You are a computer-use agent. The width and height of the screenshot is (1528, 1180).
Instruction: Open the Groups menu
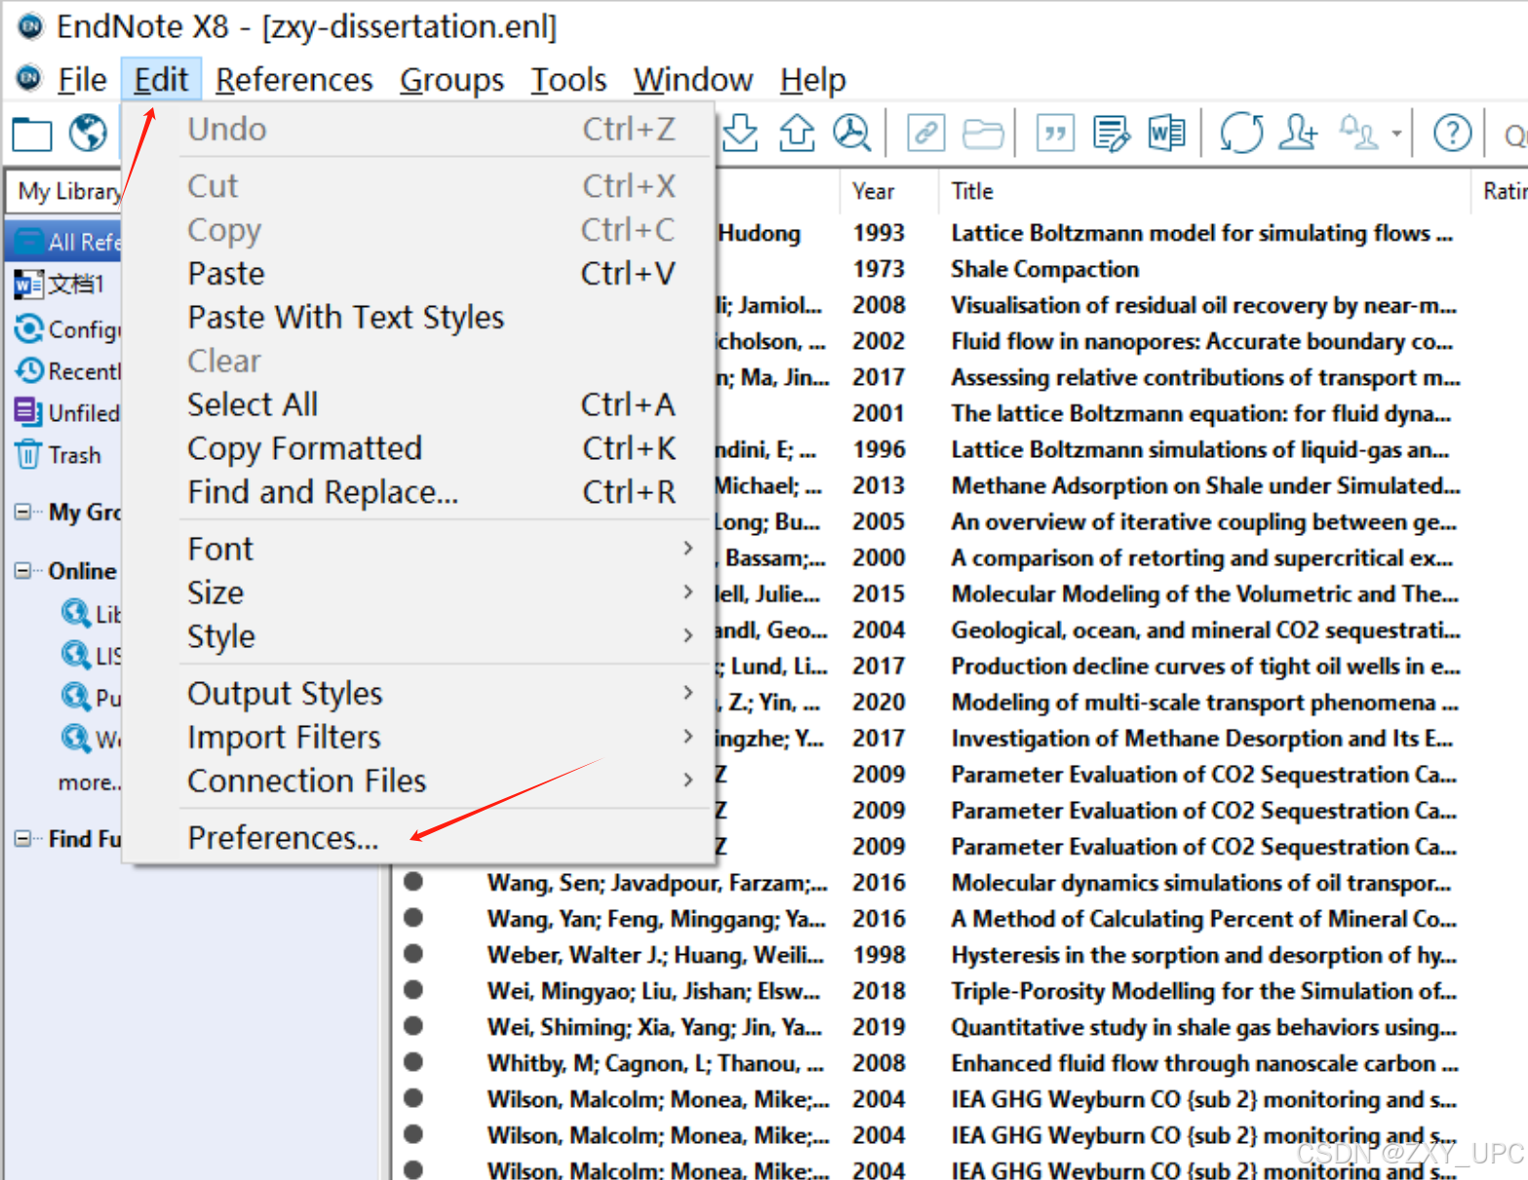click(451, 79)
